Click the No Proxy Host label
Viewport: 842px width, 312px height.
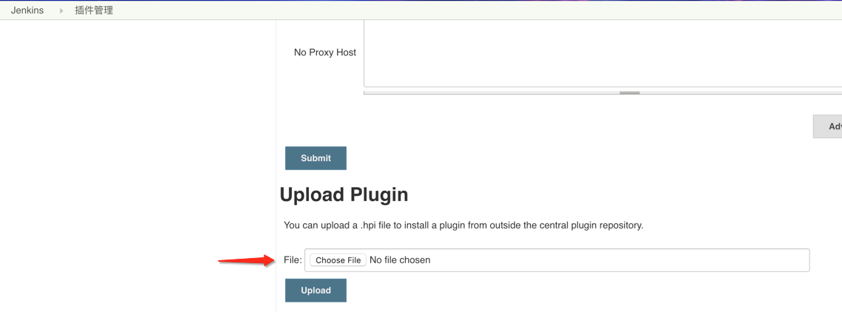click(325, 52)
